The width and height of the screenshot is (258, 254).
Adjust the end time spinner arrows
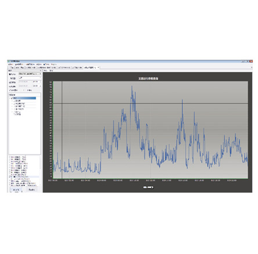pos(41,86)
